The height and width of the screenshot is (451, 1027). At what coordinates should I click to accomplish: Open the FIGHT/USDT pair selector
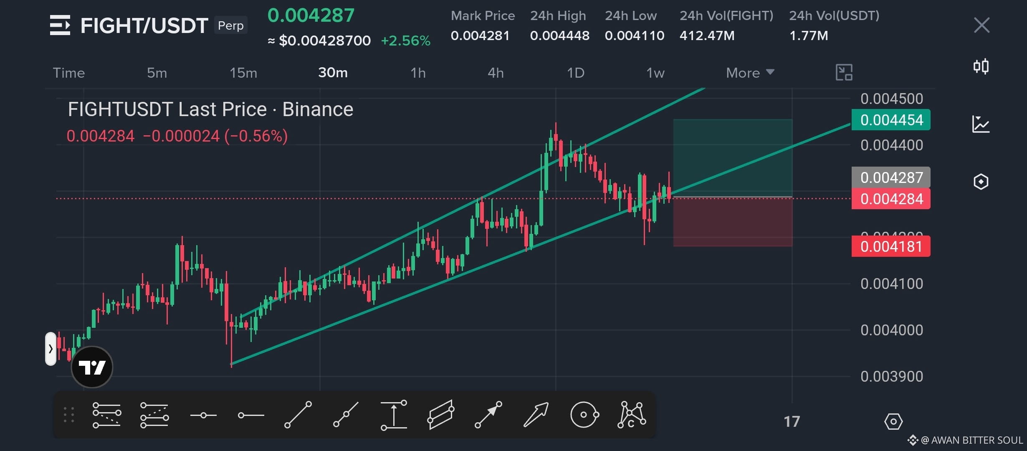(x=144, y=26)
